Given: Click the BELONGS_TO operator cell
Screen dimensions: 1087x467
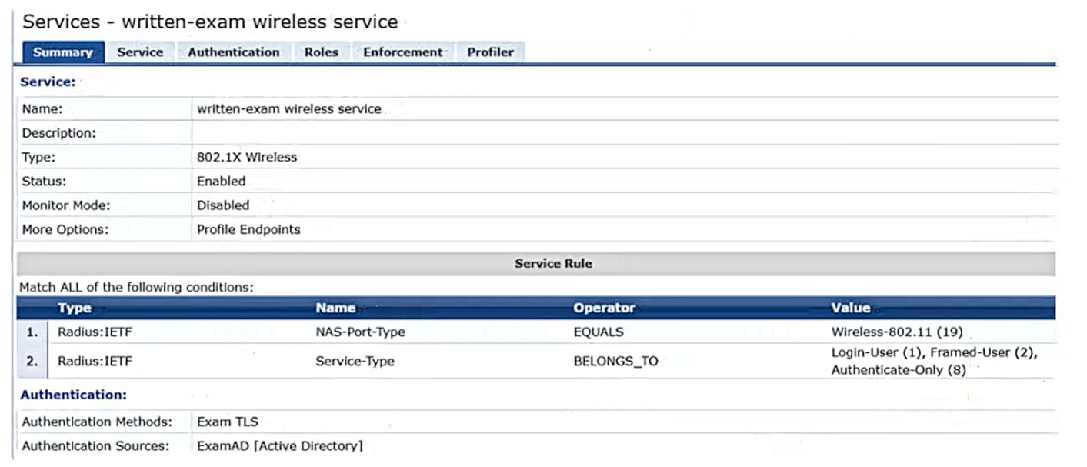Looking at the screenshot, I should 615,361.
